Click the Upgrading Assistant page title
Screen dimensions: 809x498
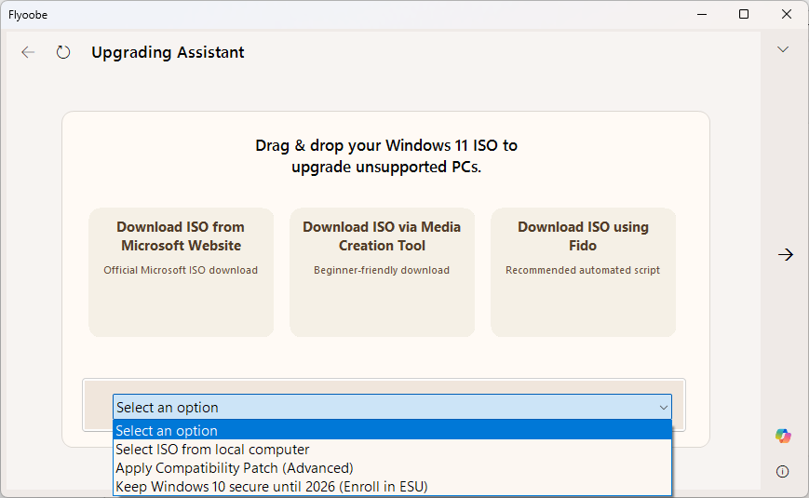(x=168, y=52)
